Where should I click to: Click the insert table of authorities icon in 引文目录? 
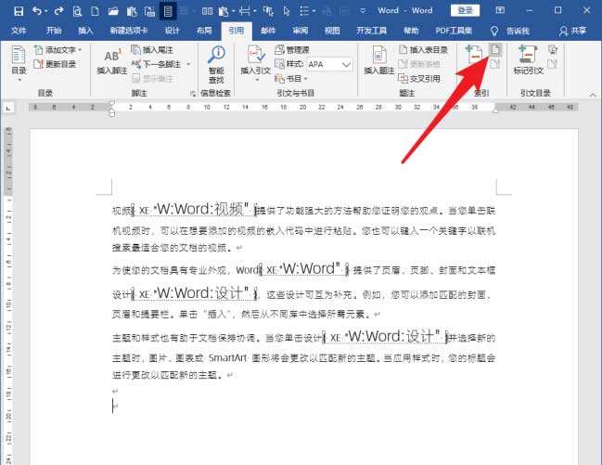pos(553,49)
